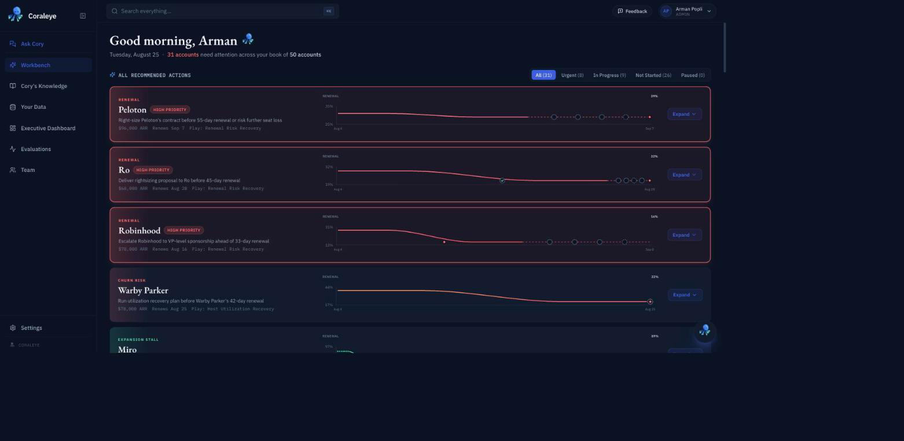This screenshot has width=904, height=441.
Task: Navigate to Evaluations
Action: tap(48, 149)
